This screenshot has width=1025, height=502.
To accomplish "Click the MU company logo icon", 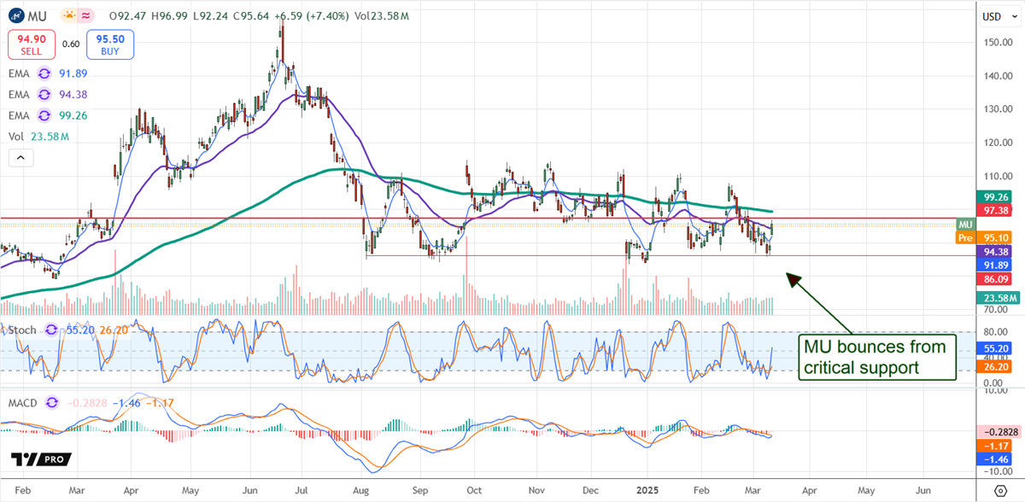I will tap(17, 15).
